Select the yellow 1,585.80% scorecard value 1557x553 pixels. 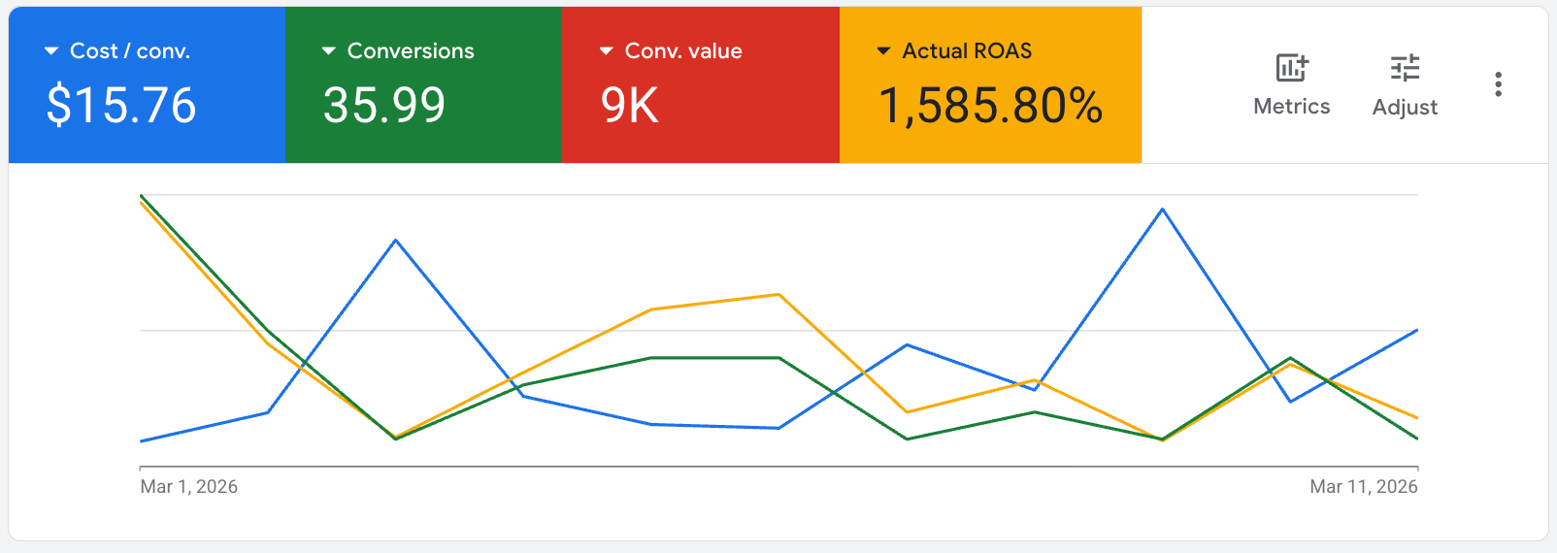click(991, 105)
